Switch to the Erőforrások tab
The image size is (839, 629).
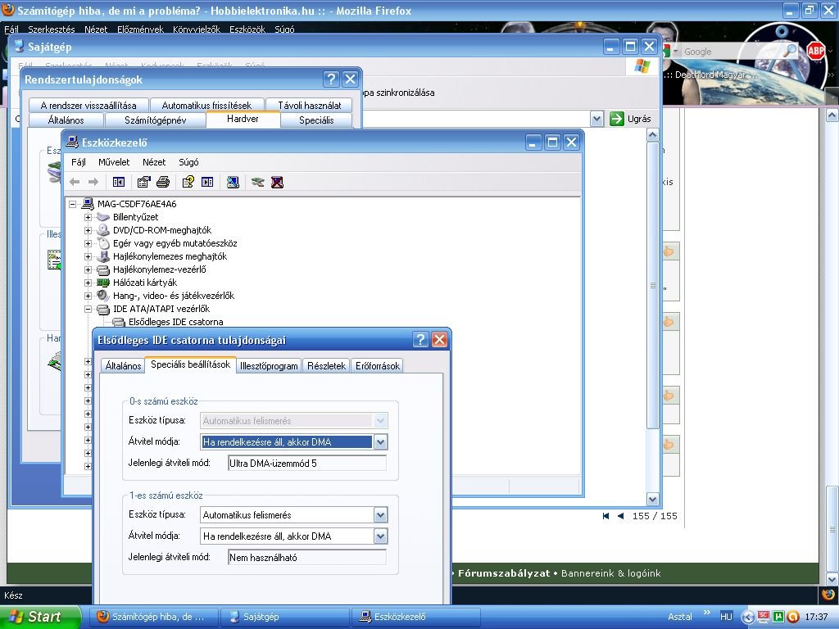(x=377, y=366)
